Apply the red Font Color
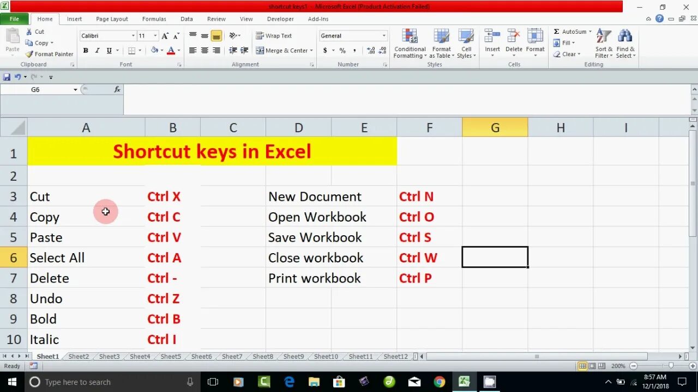 coord(171,51)
